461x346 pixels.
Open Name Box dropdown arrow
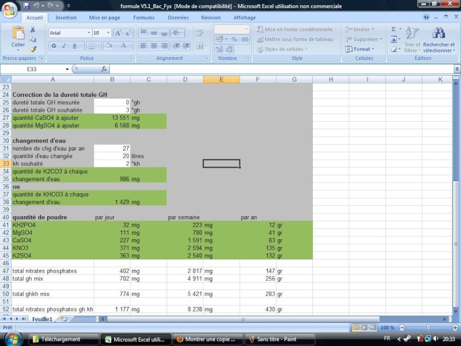coord(67,69)
